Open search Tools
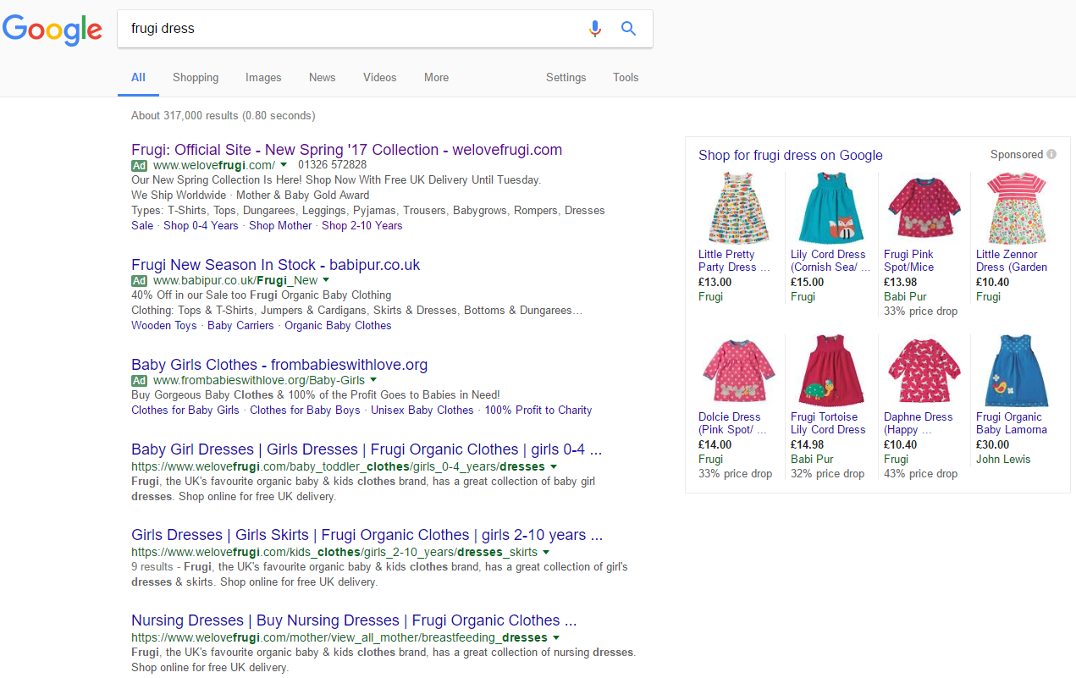The width and height of the screenshot is (1076, 678). click(626, 77)
